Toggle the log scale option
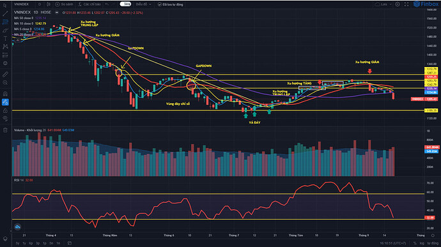 pos(422,243)
